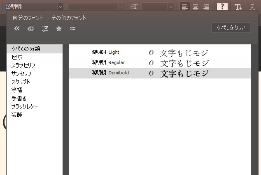Click the font size icon
Image resolution: width=261 pixels, height=175 pixels.
[x=134, y=7]
